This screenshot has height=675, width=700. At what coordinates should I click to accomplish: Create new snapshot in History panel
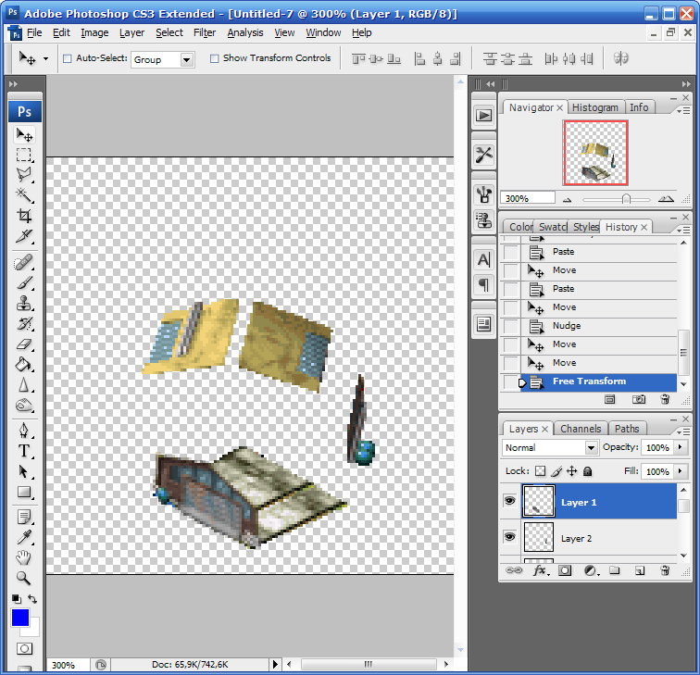[639, 399]
